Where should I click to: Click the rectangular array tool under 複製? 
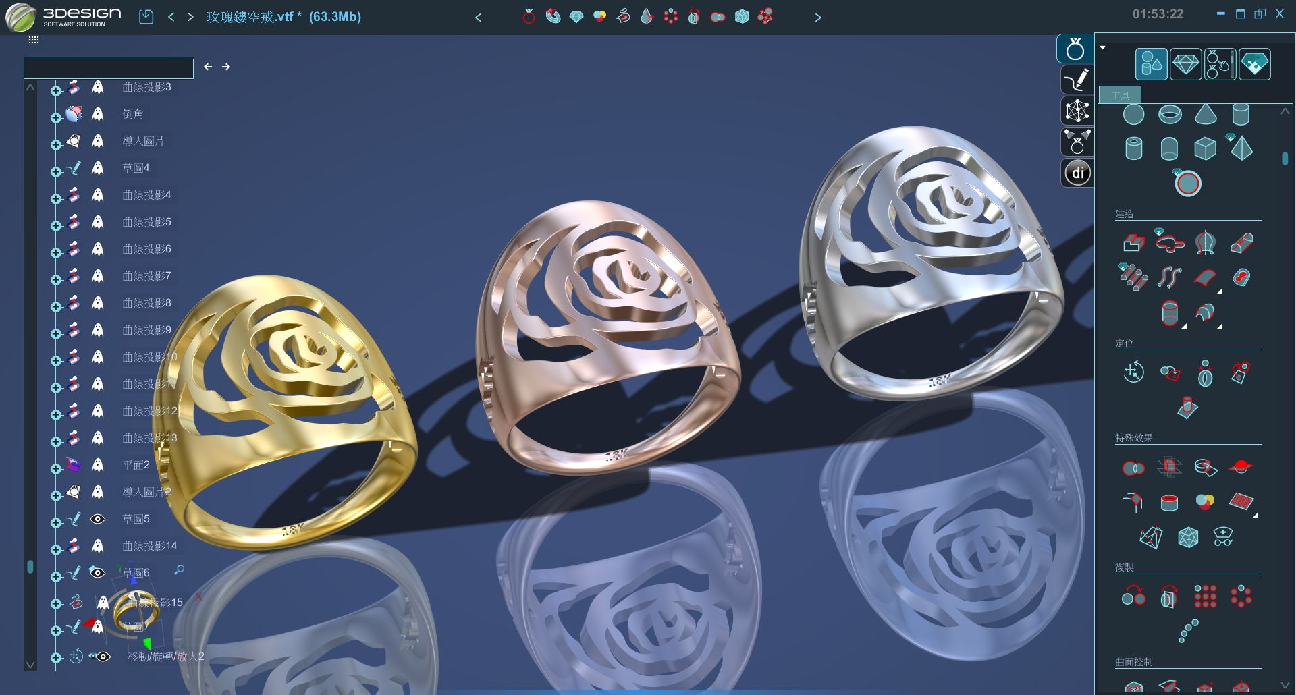pyautogui.click(x=1206, y=596)
